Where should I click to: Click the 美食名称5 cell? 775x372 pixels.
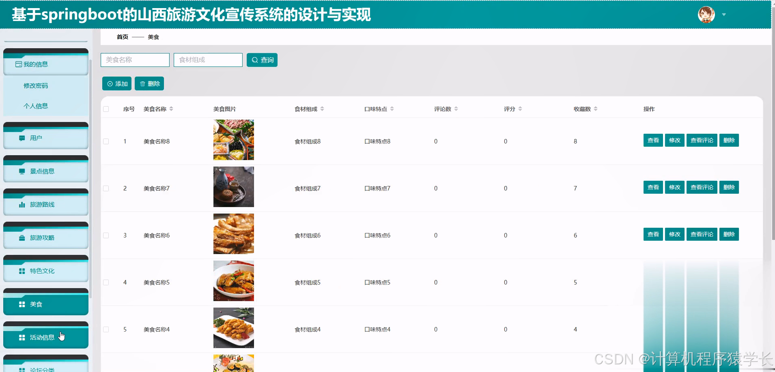(157, 282)
